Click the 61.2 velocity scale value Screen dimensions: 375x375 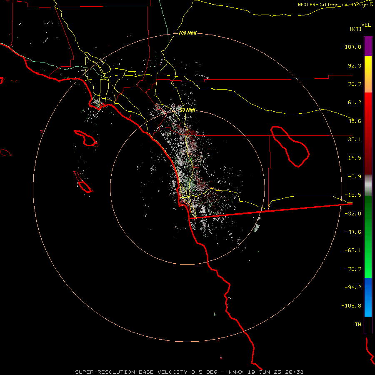(x=355, y=102)
